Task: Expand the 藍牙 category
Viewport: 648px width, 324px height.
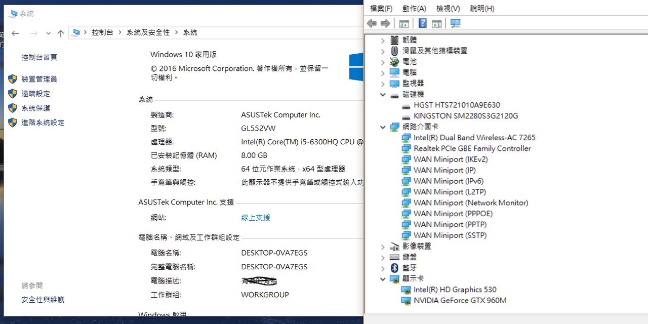Action: tap(383, 268)
